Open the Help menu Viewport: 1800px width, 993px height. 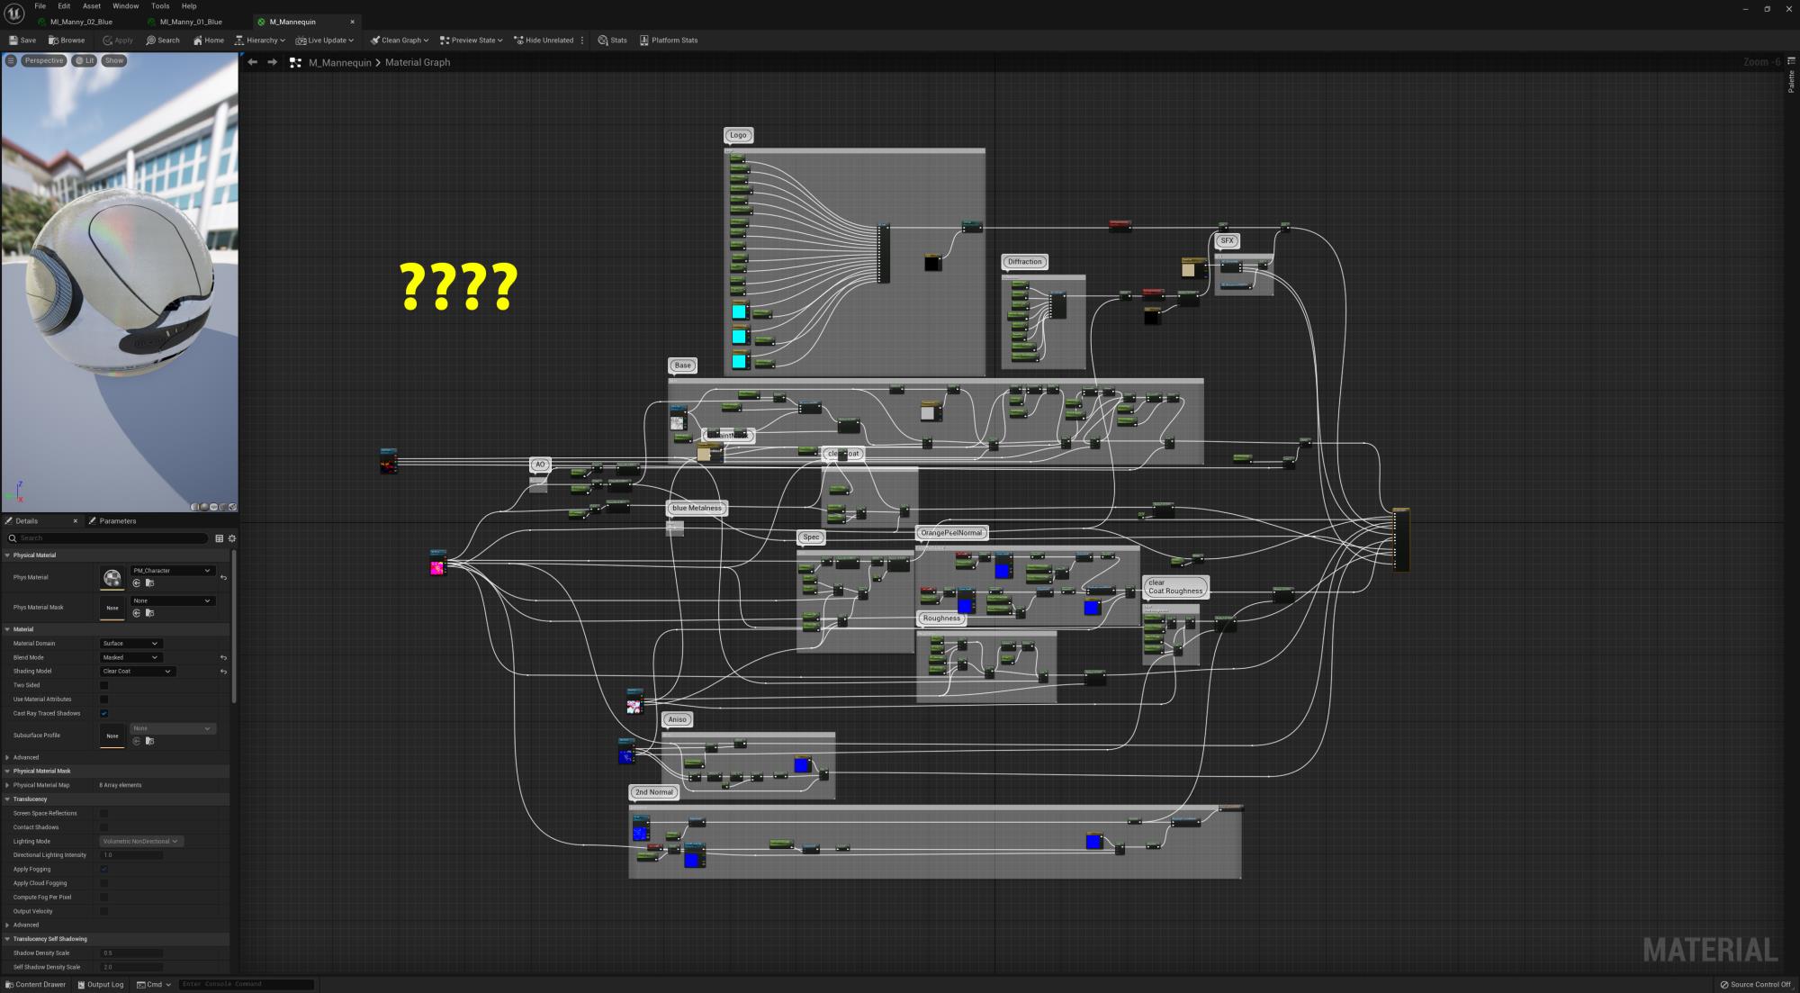189,6
